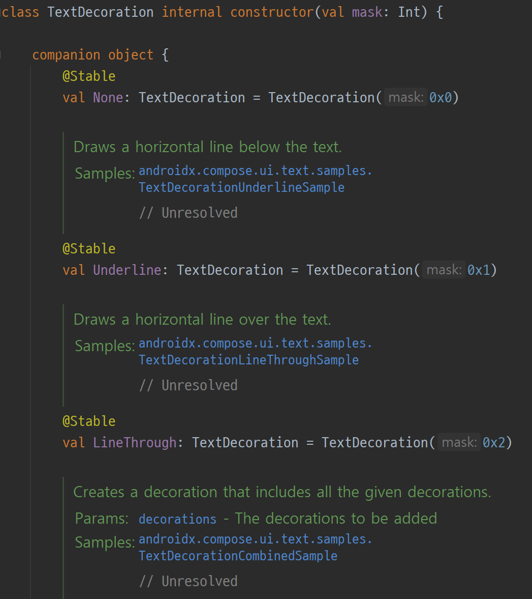The height and width of the screenshot is (599, 532).
Task: Click '// Unresolved' under the Combined sample
Action: [x=189, y=581]
